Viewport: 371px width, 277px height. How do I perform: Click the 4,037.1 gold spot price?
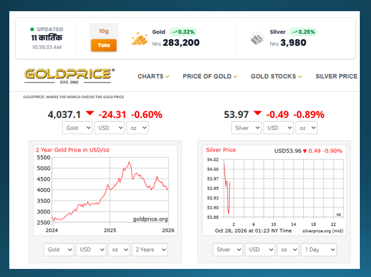(x=65, y=115)
